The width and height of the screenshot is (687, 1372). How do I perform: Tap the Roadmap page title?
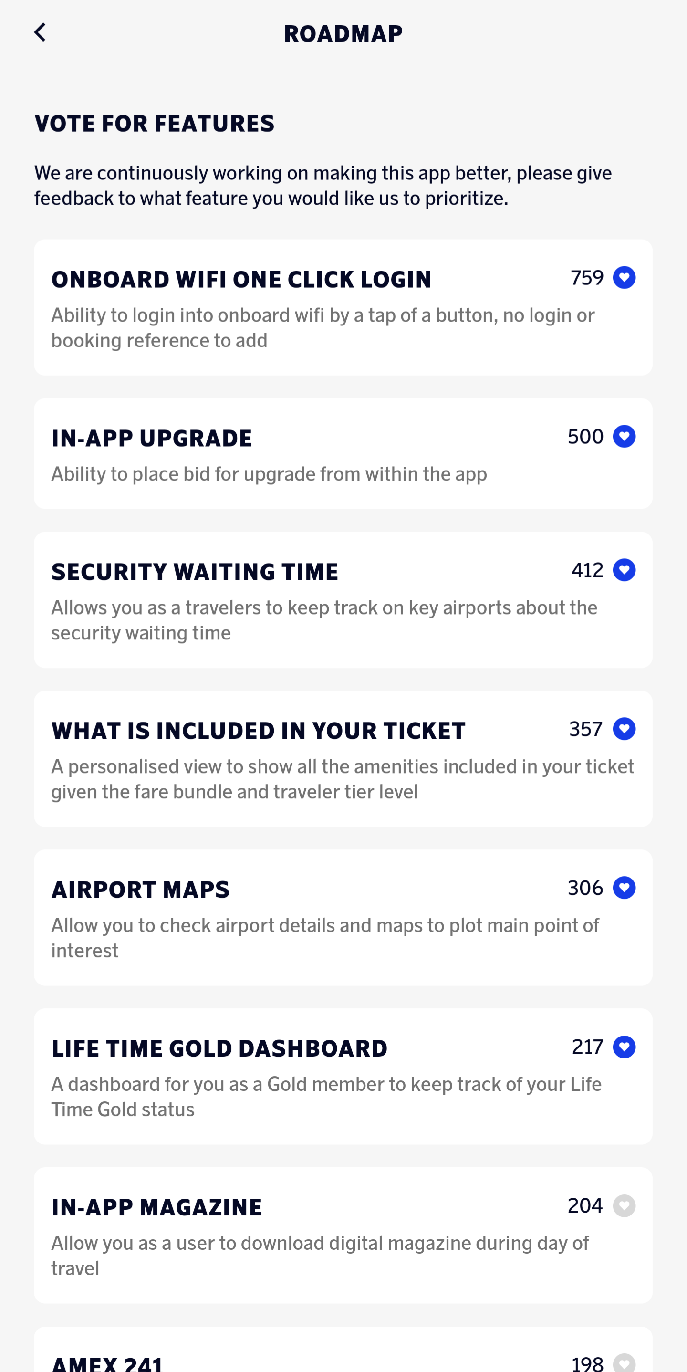[343, 33]
